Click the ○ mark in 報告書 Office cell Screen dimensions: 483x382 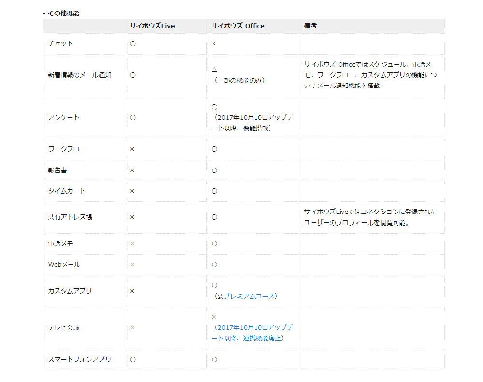point(214,170)
